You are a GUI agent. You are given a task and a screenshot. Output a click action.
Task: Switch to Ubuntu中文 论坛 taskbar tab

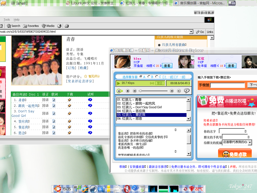pyautogui.click(x=91, y=3)
